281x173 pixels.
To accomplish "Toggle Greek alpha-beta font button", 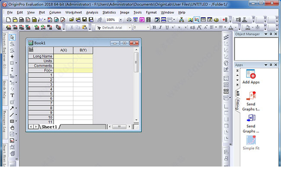I will pyautogui.click(x=193, y=27).
